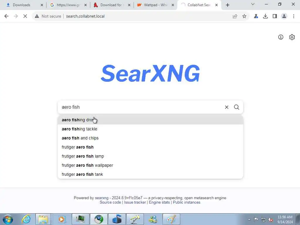The image size is (300, 225).
Task: Open SearXNG preferences gear icon
Action: point(292,37)
